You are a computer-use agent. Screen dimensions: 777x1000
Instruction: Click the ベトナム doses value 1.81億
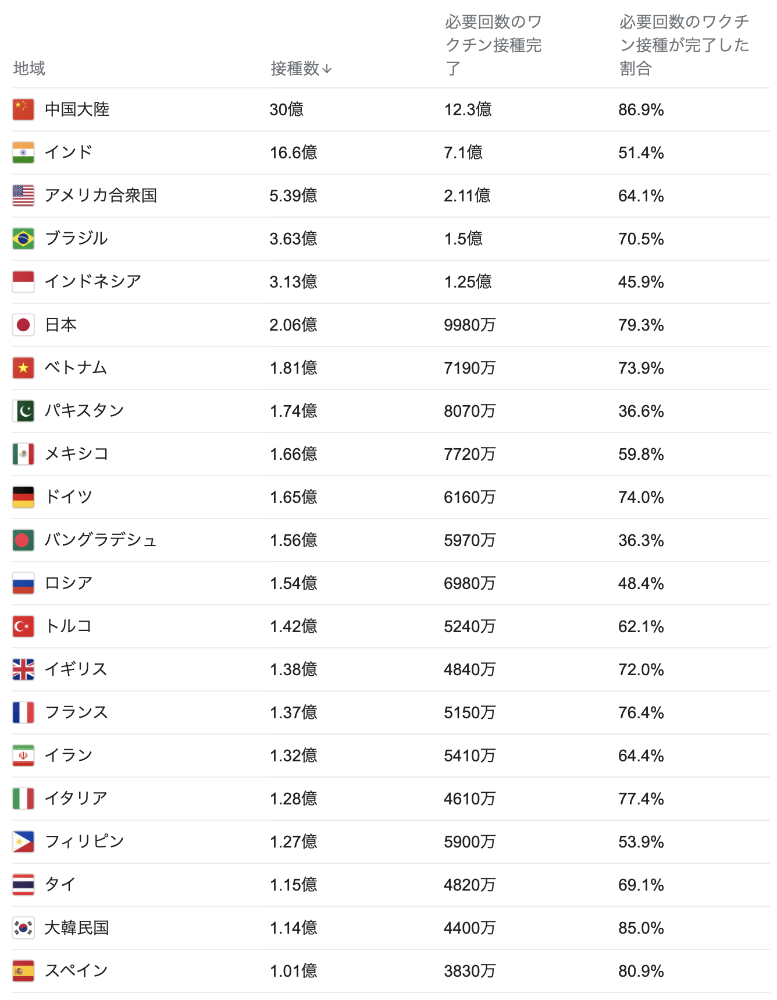[x=293, y=368]
